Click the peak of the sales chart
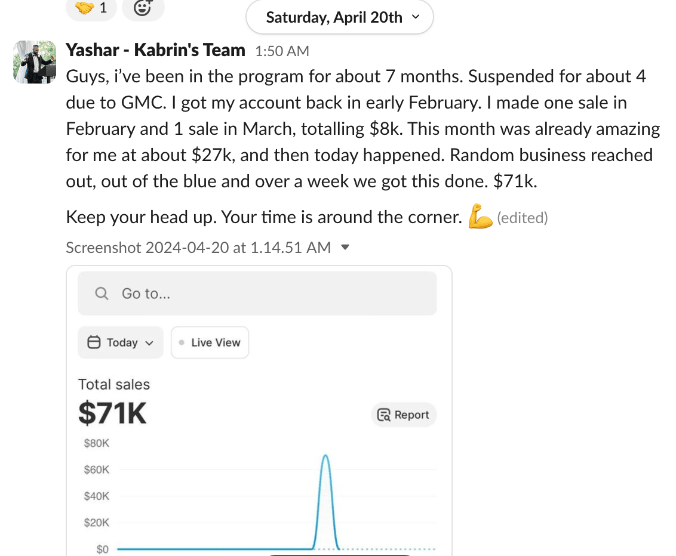This screenshot has height=556, width=676. 325,456
